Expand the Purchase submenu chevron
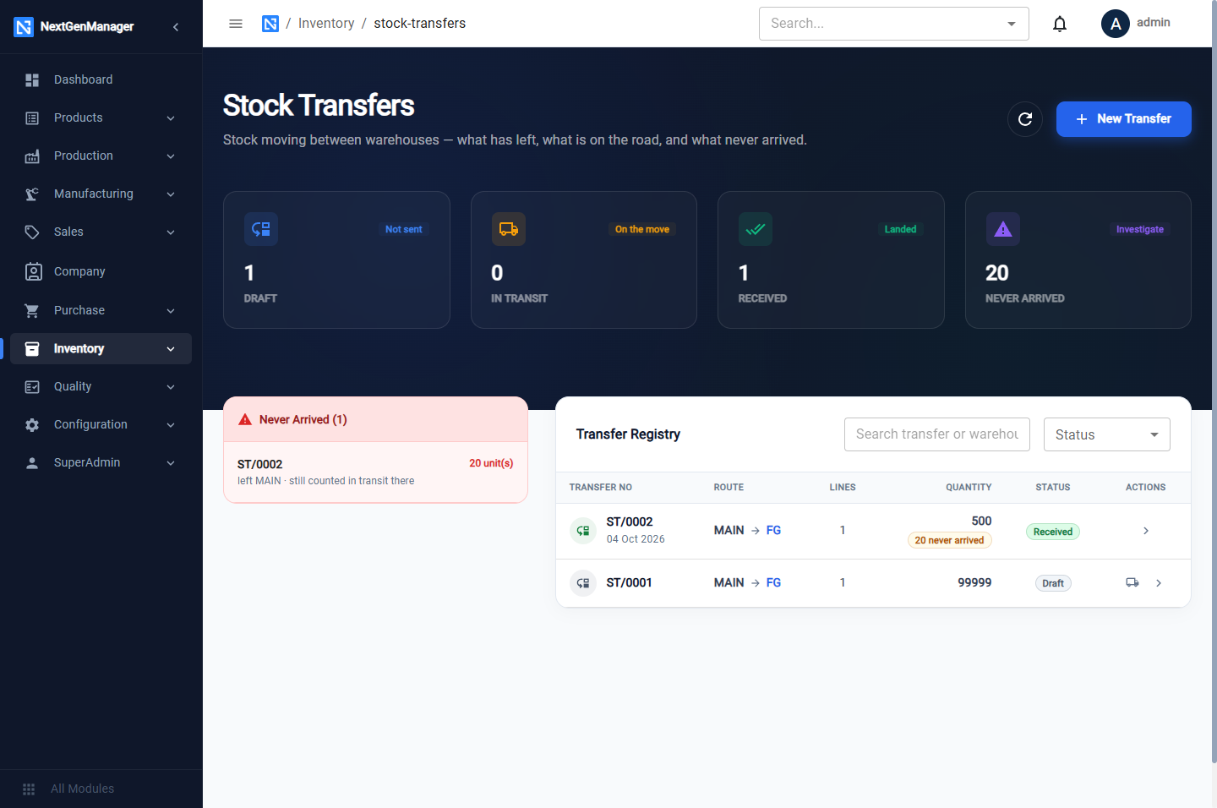This screenshot has height=808, width=1217. (171, 311)
